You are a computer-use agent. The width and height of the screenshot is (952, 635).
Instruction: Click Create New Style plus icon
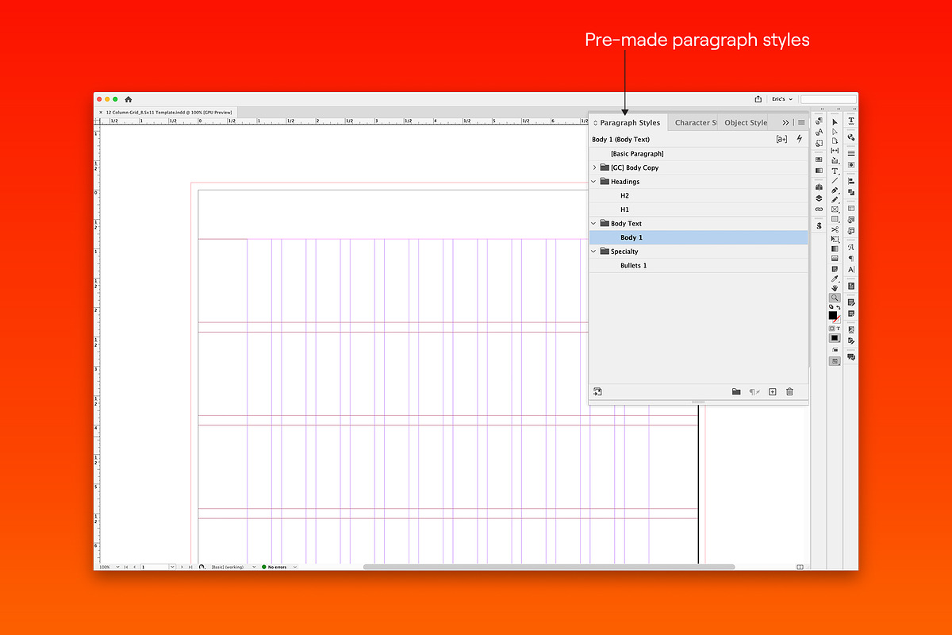tap(772, 391)
